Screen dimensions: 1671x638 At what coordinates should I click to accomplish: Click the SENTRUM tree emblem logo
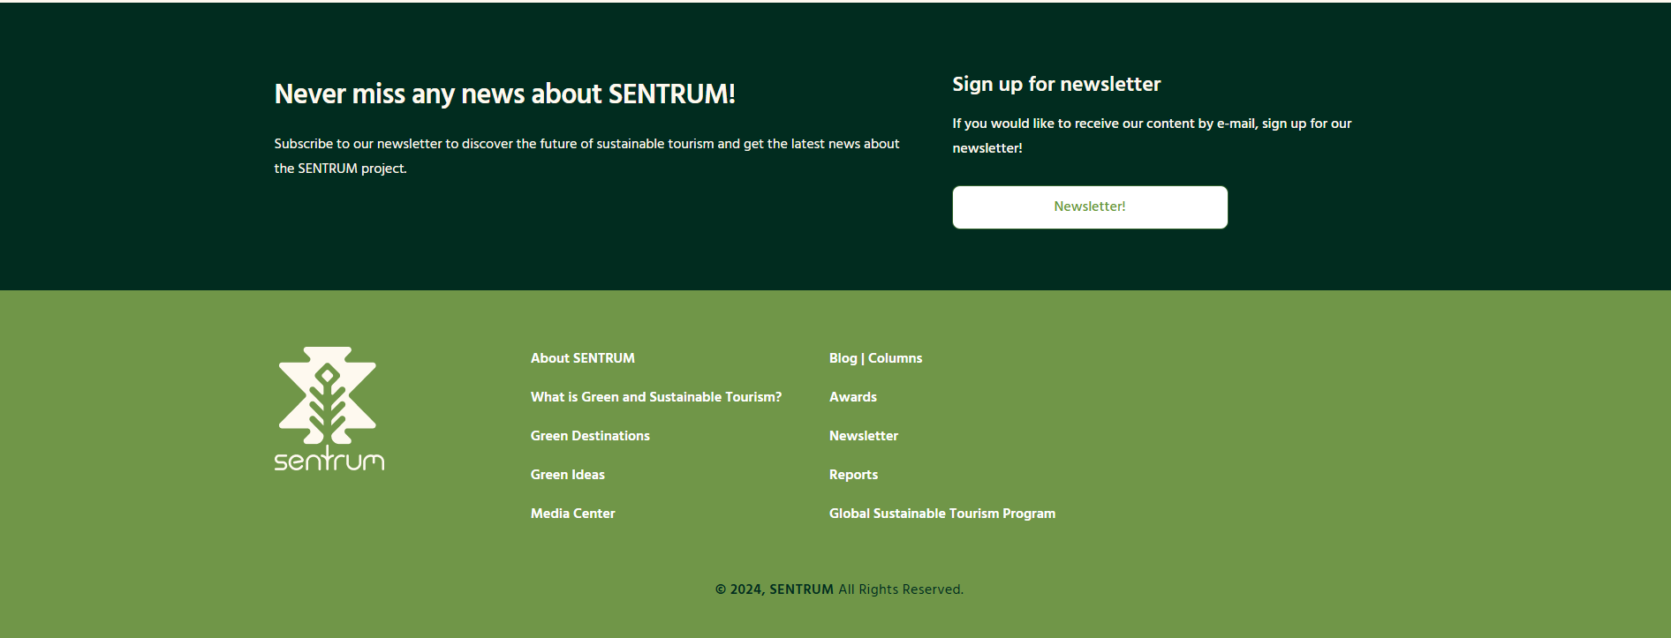[x=328, y=394]
